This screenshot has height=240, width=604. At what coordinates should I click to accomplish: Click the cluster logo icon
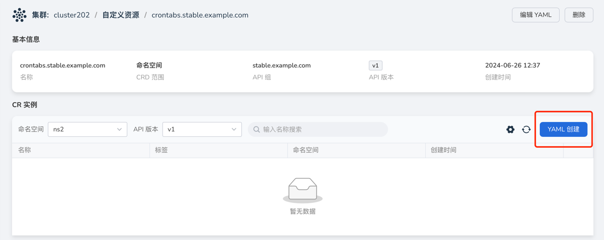pos(19,15)
